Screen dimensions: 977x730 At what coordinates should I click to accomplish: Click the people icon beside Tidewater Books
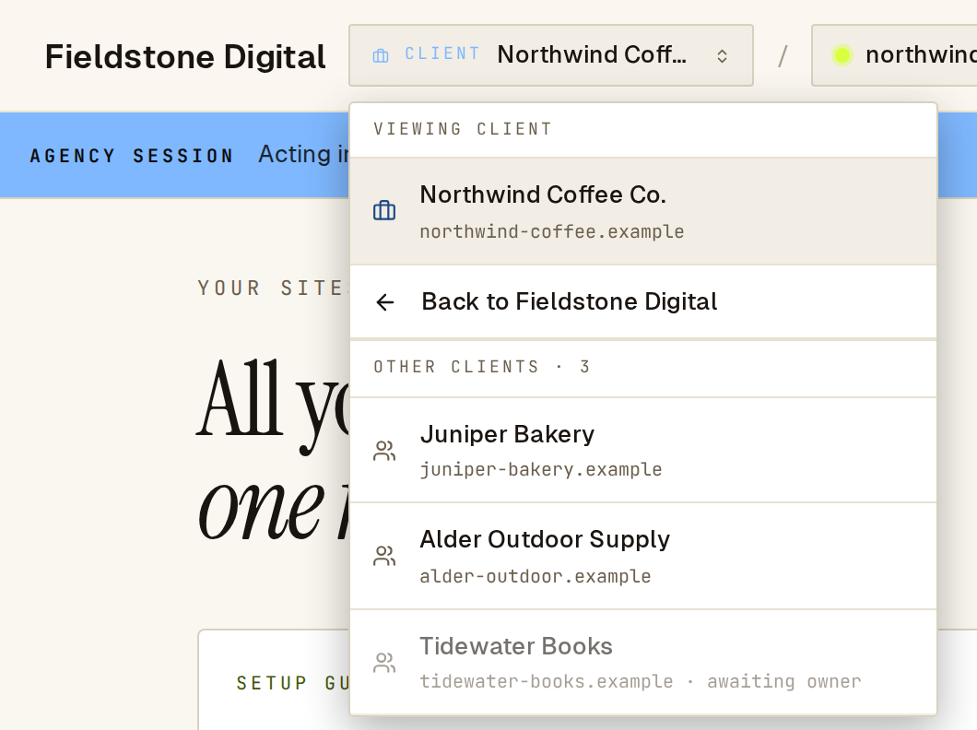(384, 663)
